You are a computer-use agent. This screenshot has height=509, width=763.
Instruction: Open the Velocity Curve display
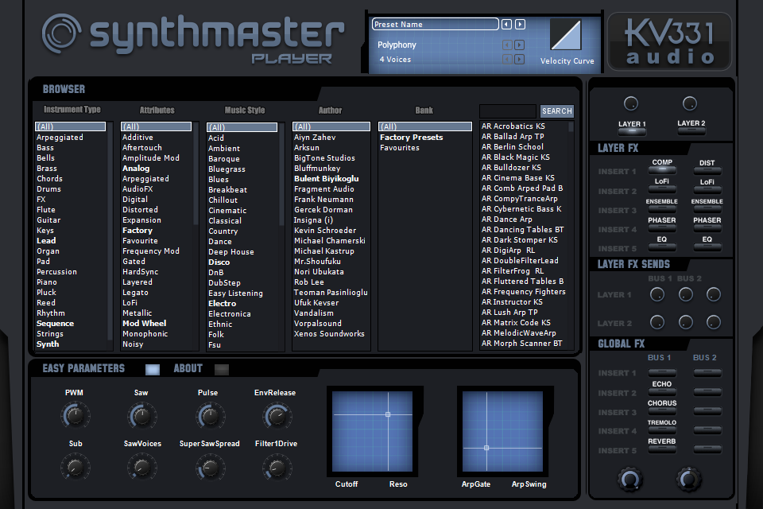pos(566,34)
